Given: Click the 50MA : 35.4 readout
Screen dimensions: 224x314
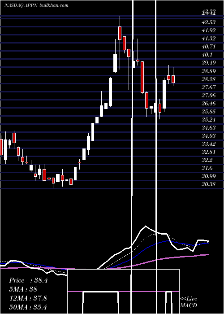Looking at the screenshot, I should click(x=28, y=307).
